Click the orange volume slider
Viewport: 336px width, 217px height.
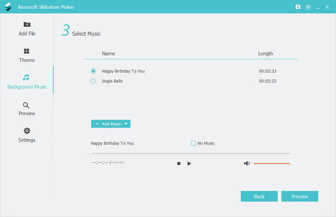(x=272, y=163)
